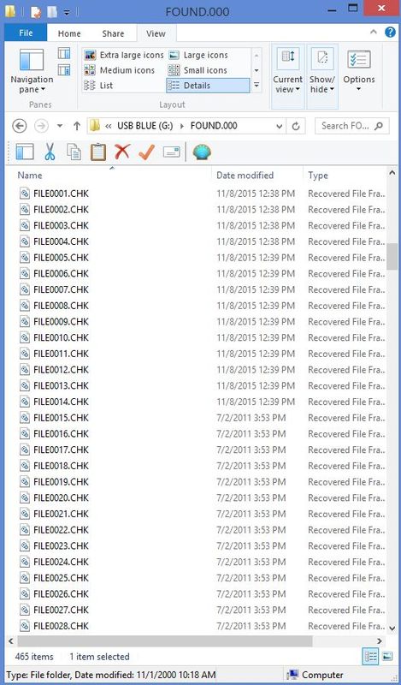
Task: Select file FILE0015.CHK in the list
Action: pyautogui.click(x=61, y=418)
